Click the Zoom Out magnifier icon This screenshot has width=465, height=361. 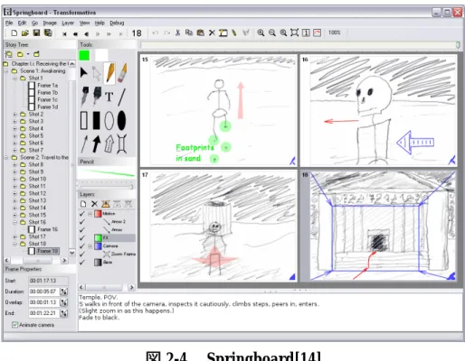(272, 32)
